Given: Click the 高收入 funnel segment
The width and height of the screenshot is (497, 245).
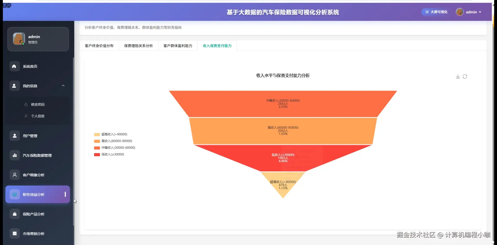Looking at the screenshot, I should click(x=283, y=131).
